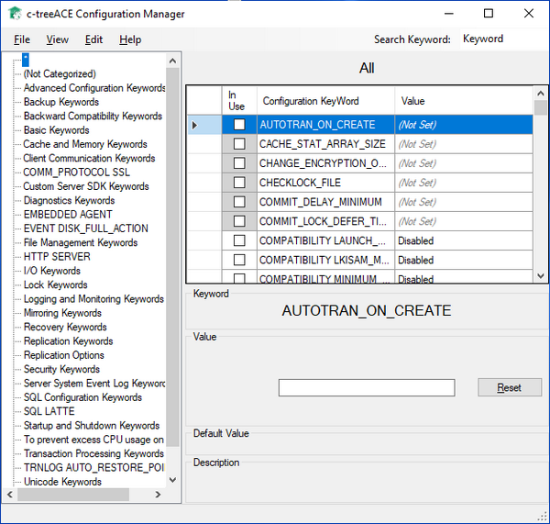
Task: Click tree horizontal scroll right arrow
Action: [158, 495]
